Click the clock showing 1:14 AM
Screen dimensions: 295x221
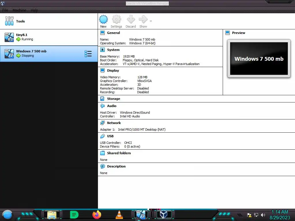pyautogui.click(x=280, y=212)
